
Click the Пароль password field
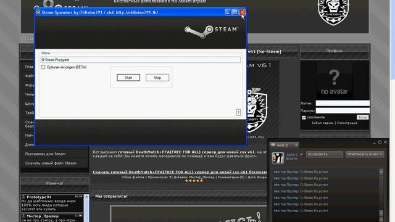pos(343,110)
